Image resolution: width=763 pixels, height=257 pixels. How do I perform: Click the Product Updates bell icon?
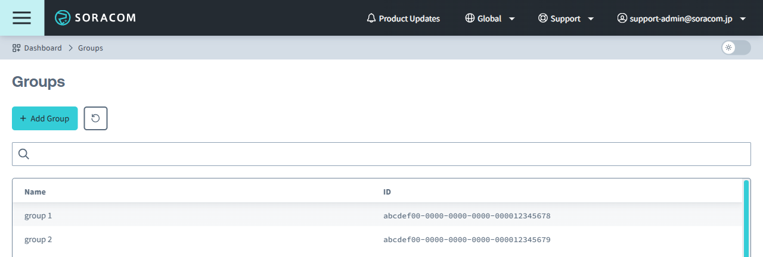[x=371, y=18]
